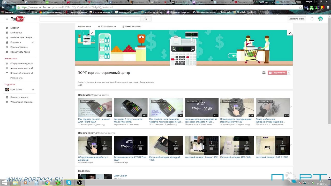Open the notifications bell
Viewport: 331px width, 186px height.
click(x=312, y=19)
